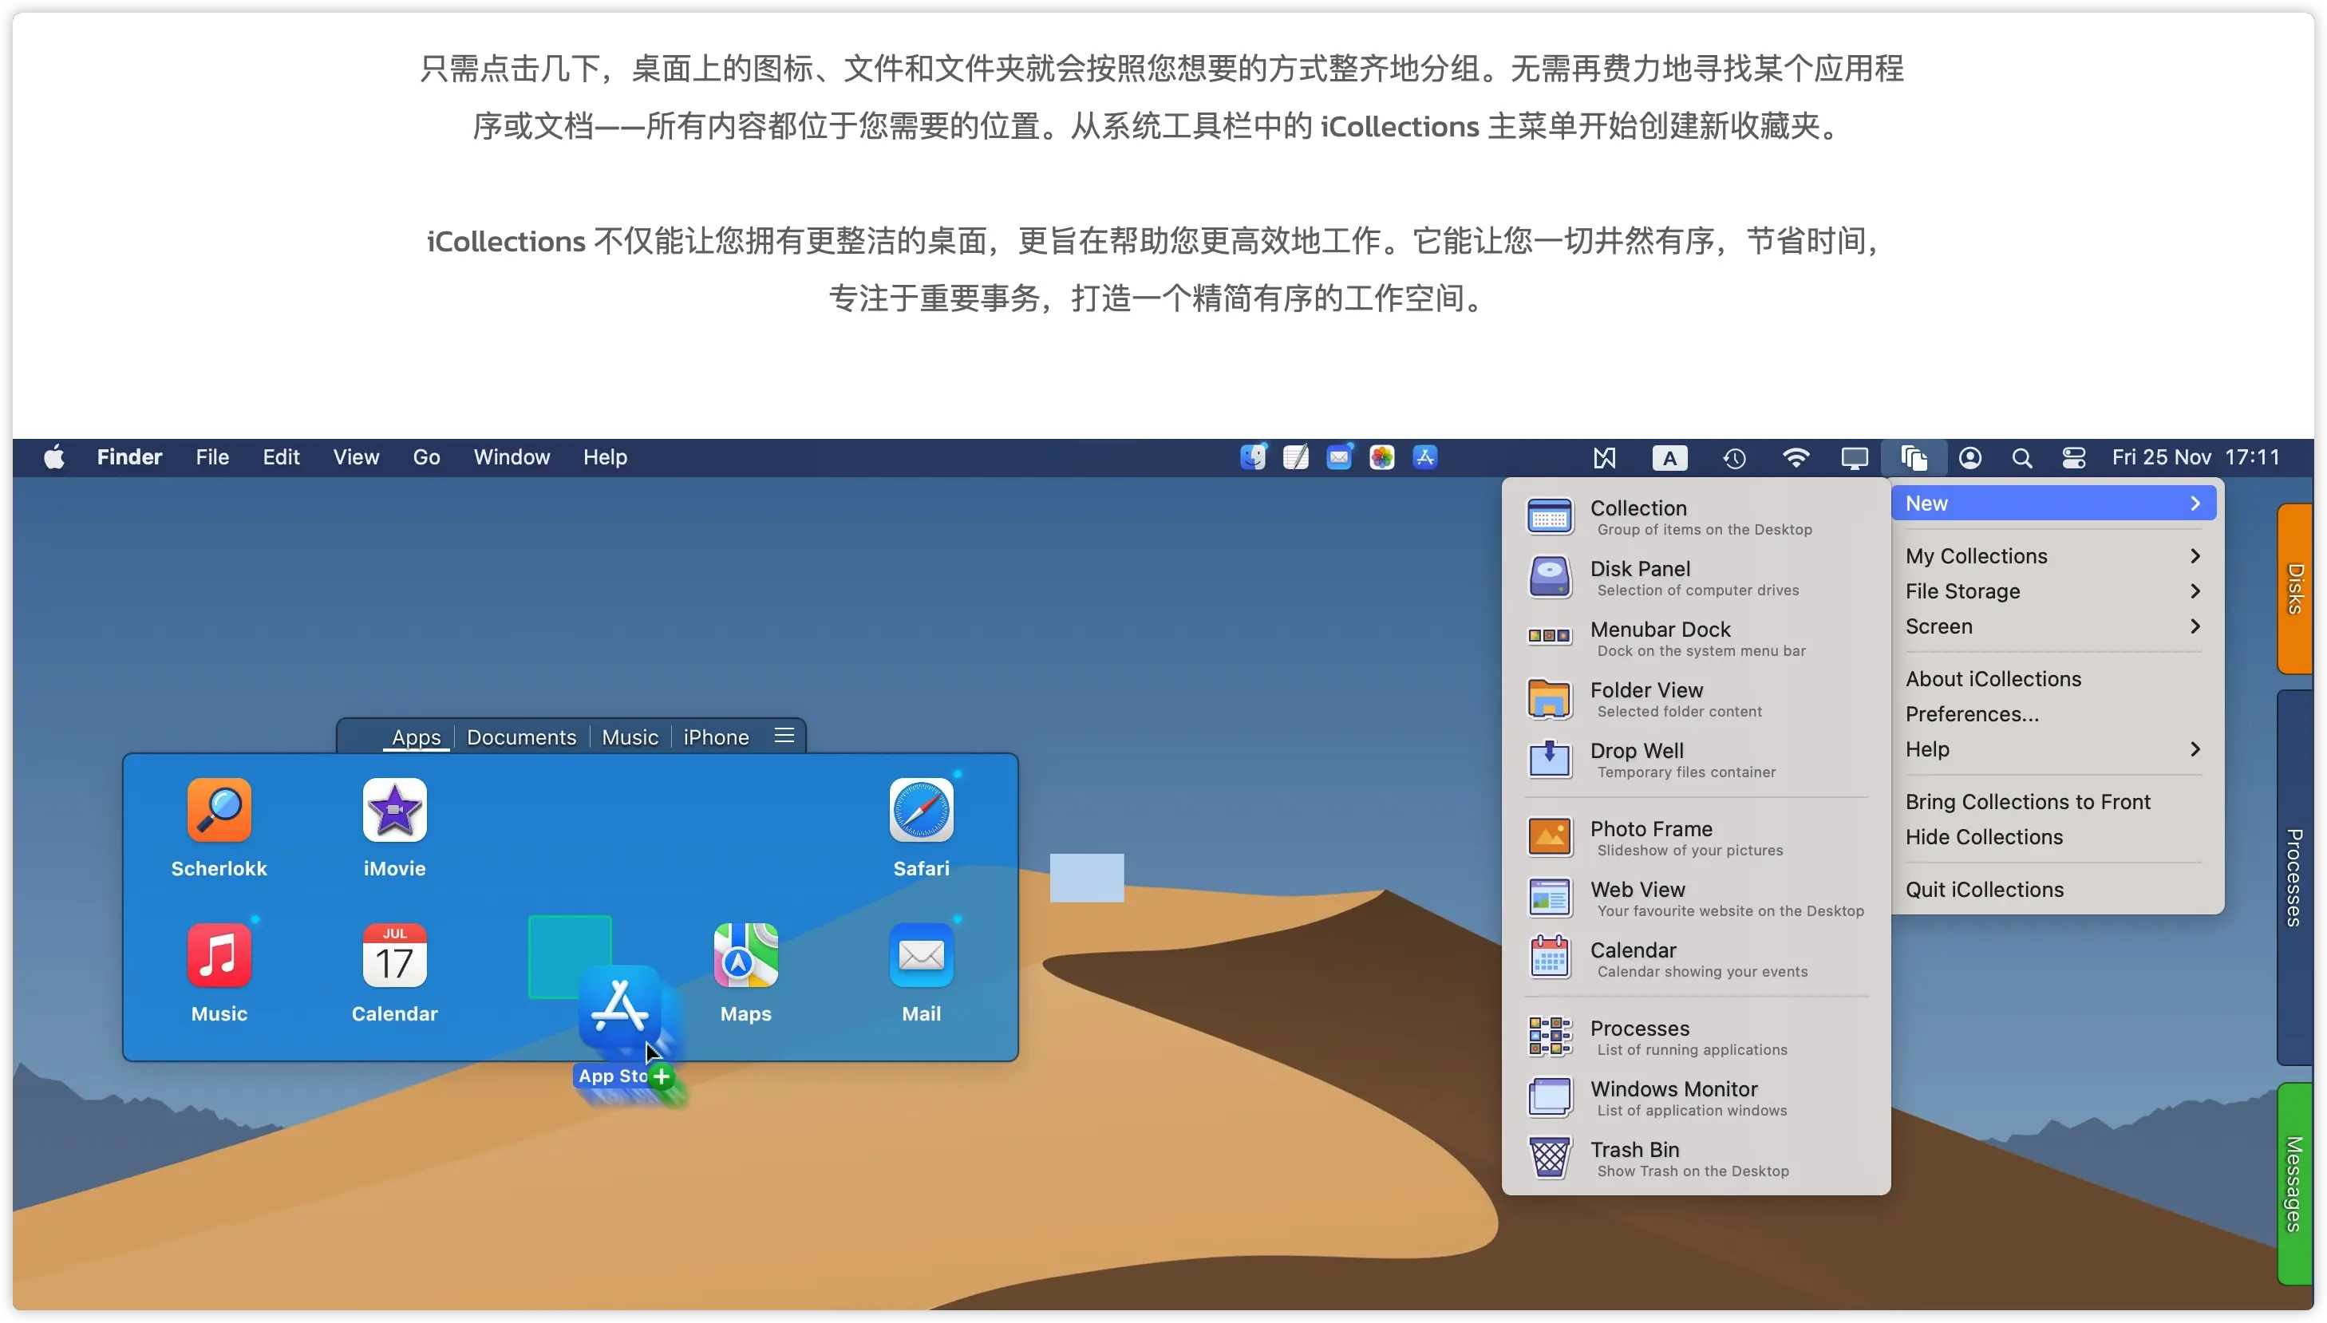Open the Go menu

coord(426,457)
